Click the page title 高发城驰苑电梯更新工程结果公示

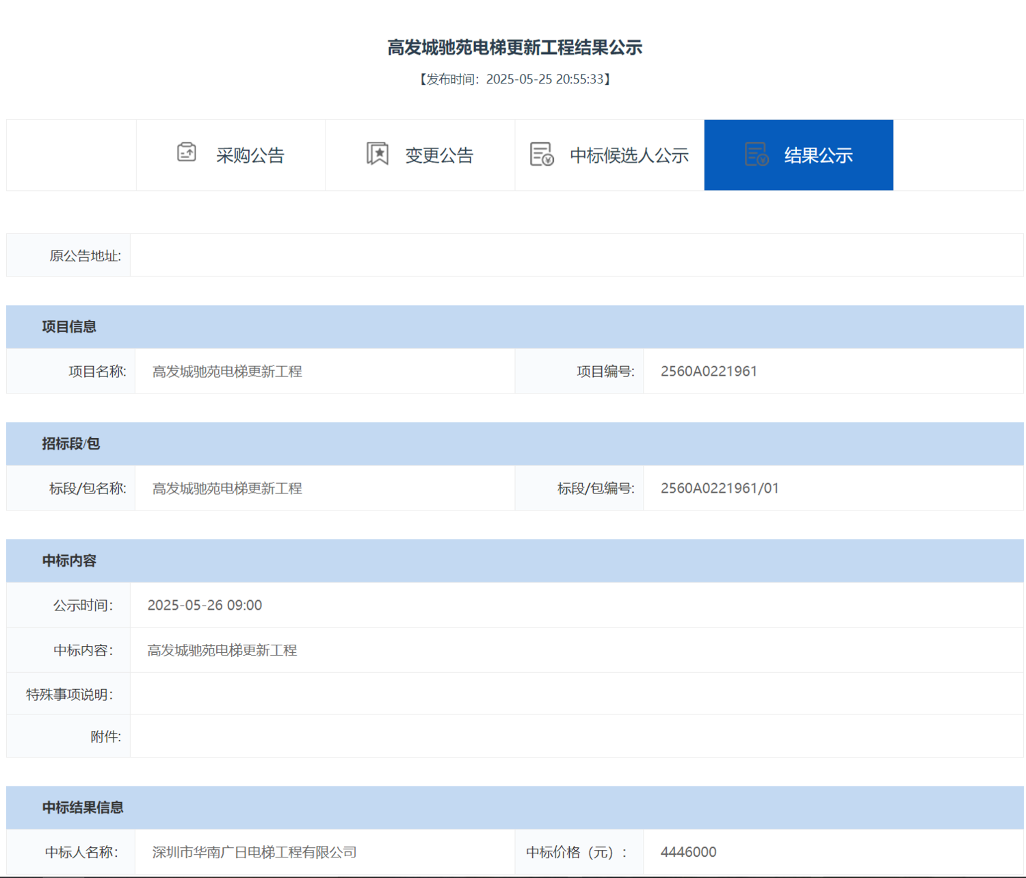pyautogui.click(x=514, y=47)
